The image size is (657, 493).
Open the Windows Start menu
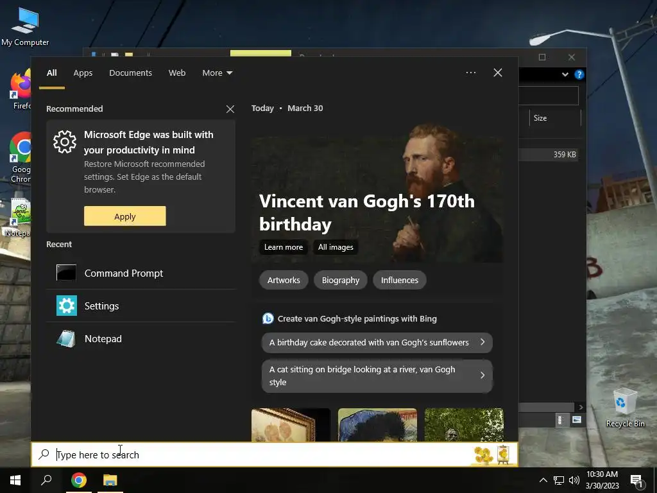pyautogui.click(x=15, y=480)
